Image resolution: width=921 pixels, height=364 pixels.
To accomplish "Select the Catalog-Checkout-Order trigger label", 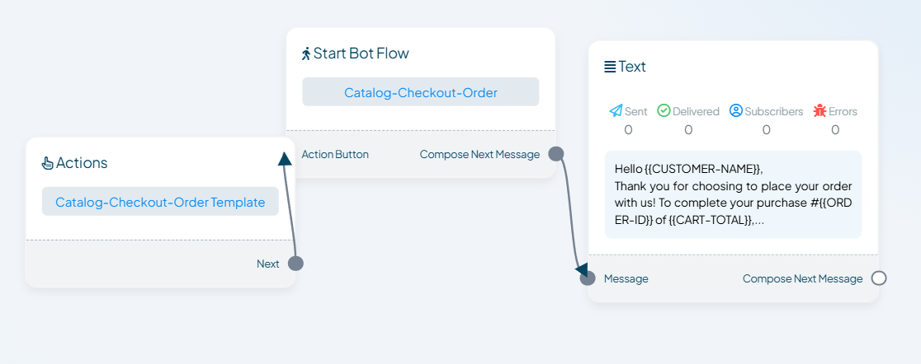I will [421, 92].
